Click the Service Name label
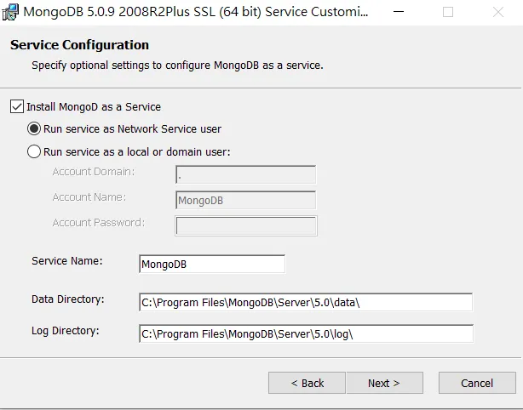 [67, 261]
